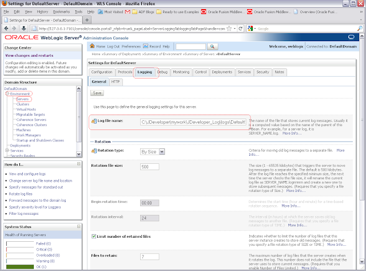Viewport: 366px width, 271px height.
Task: Switch to the Security tab
Action: pos(263,72)
